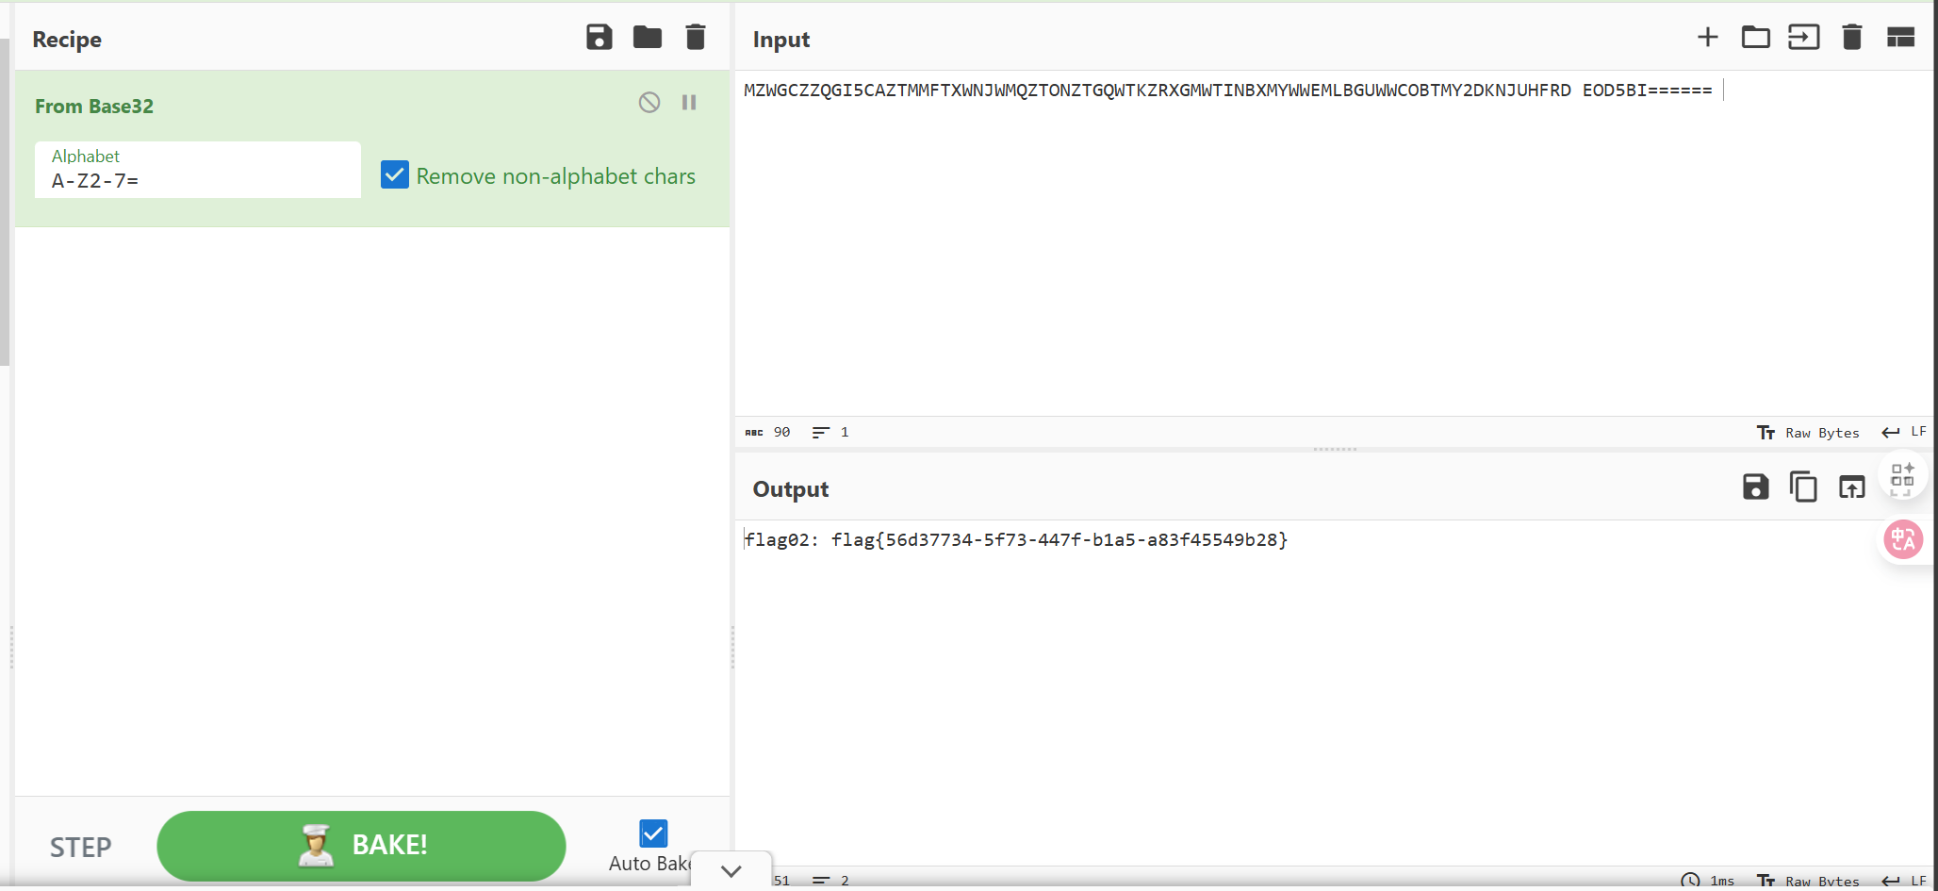
Task: Reset pane layout icon
Action: (x=1900, y=38)
